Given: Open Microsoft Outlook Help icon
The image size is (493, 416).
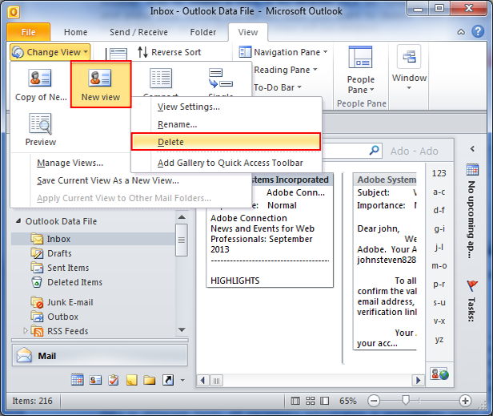Looking at the screenshot, I should pos(478,31).
